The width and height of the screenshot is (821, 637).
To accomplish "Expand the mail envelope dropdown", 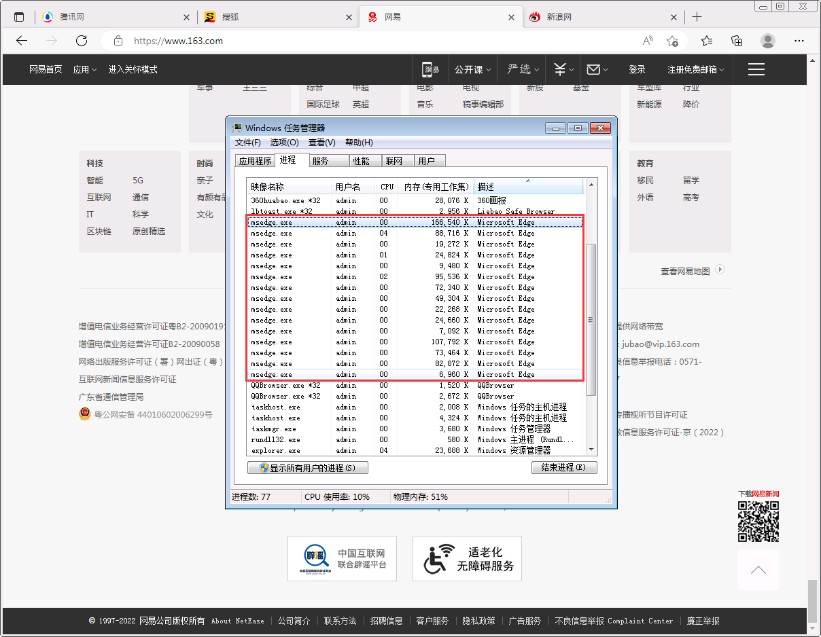I will [x=597, y=69].
